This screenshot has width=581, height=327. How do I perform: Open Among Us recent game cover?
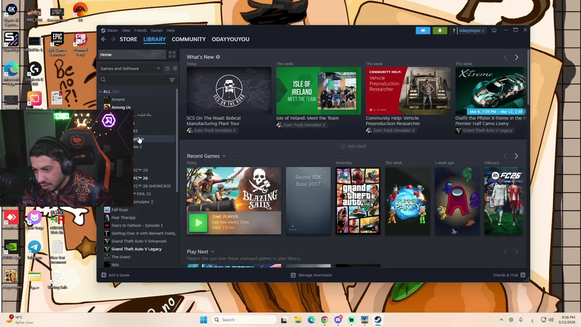pos(457,201)
